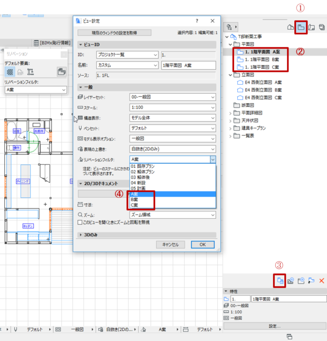Open the Project Map navigator icon
327x341 pixels.
[290, 27]
